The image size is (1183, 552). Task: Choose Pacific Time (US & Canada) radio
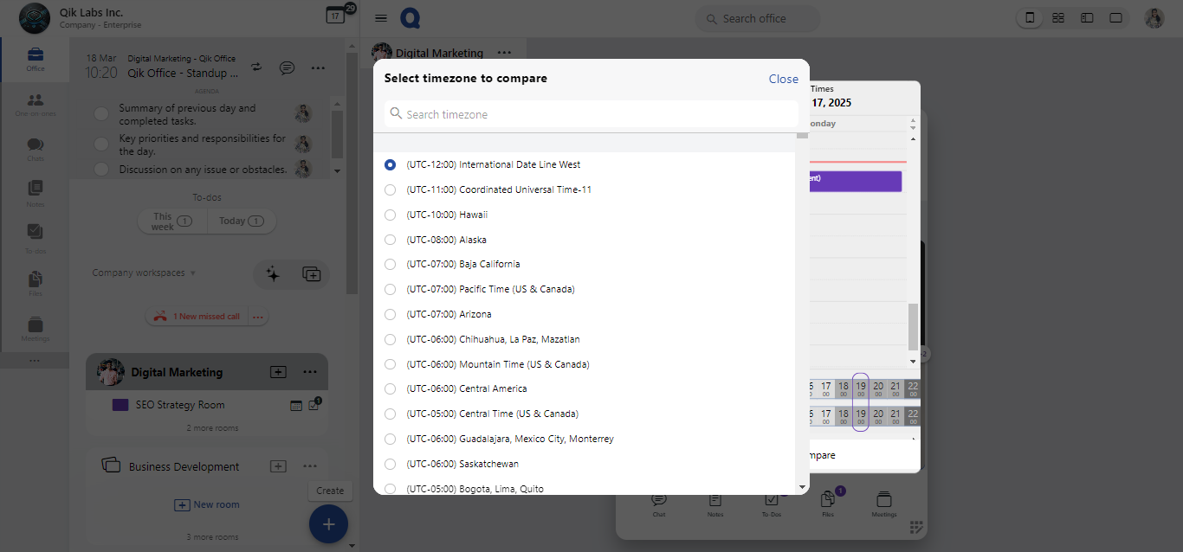[390, 289]
